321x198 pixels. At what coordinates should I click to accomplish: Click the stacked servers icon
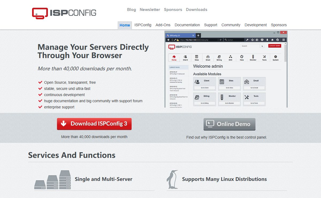click(52, 179)
